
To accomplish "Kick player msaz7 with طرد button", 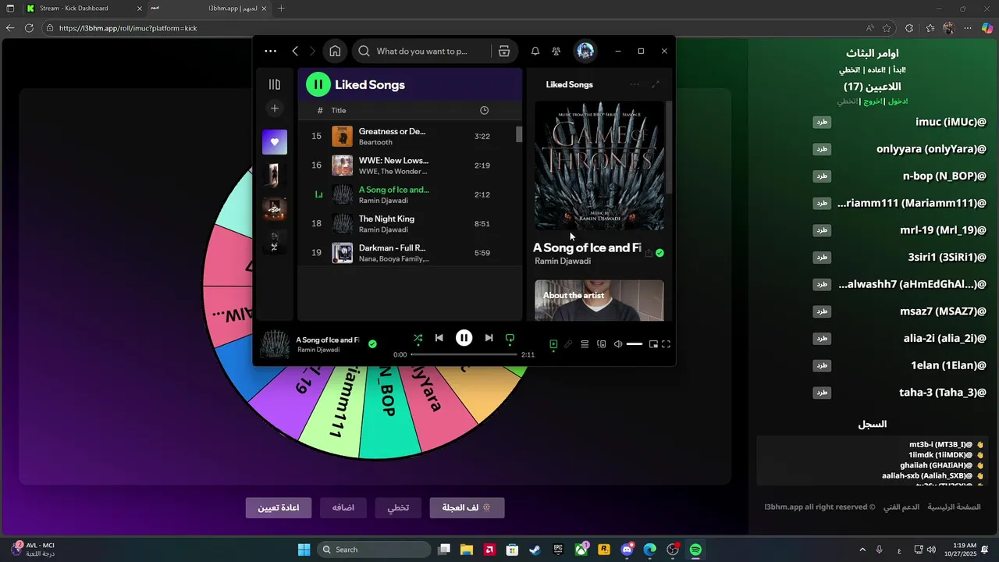I will tap(822, 311).
